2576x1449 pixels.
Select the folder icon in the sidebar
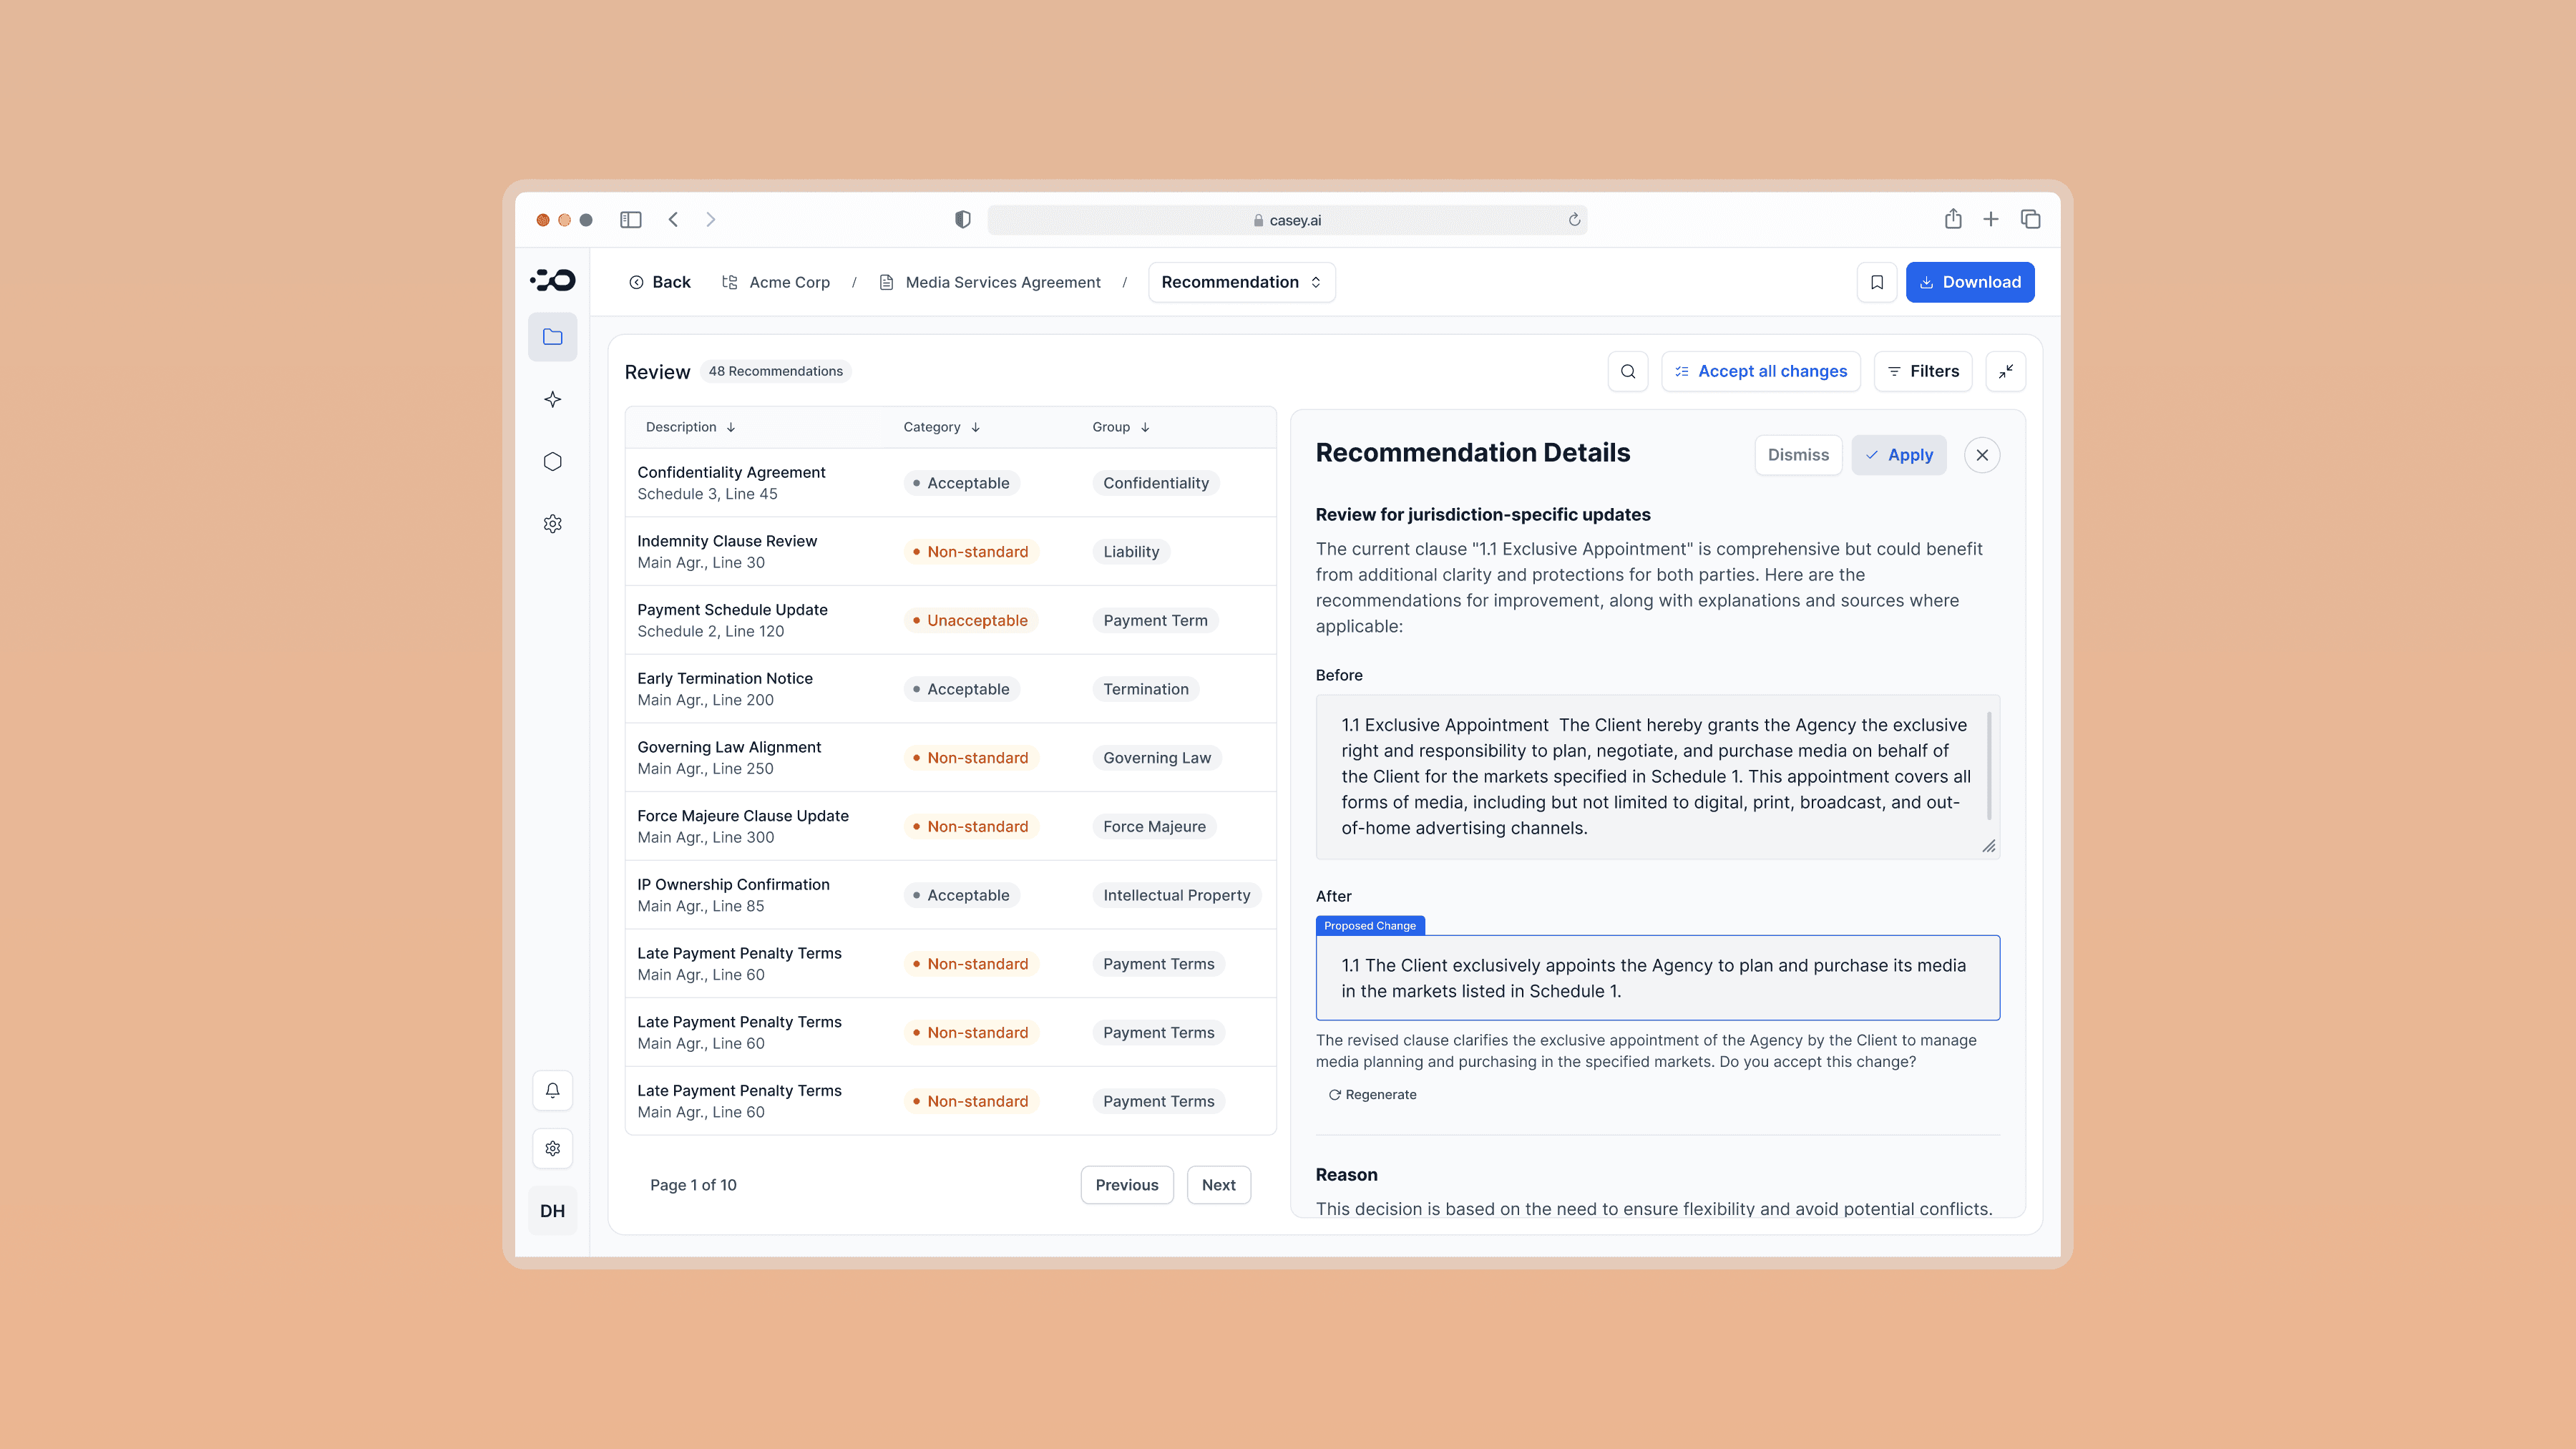pos(552,337)
